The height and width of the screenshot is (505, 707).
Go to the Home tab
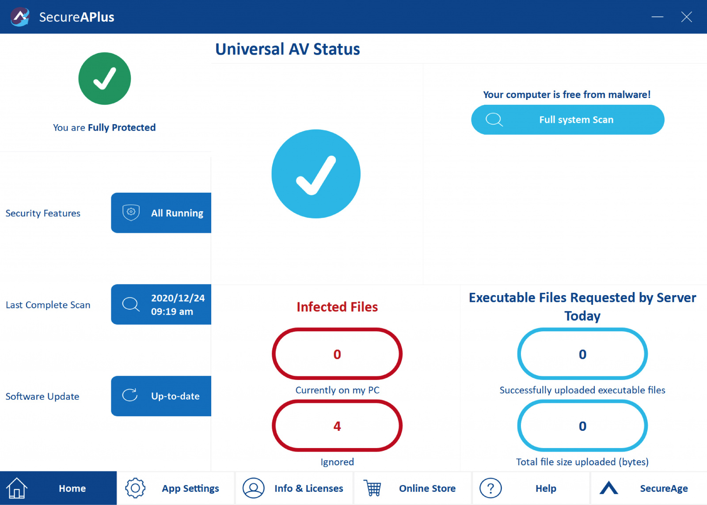tap(58, 488)
